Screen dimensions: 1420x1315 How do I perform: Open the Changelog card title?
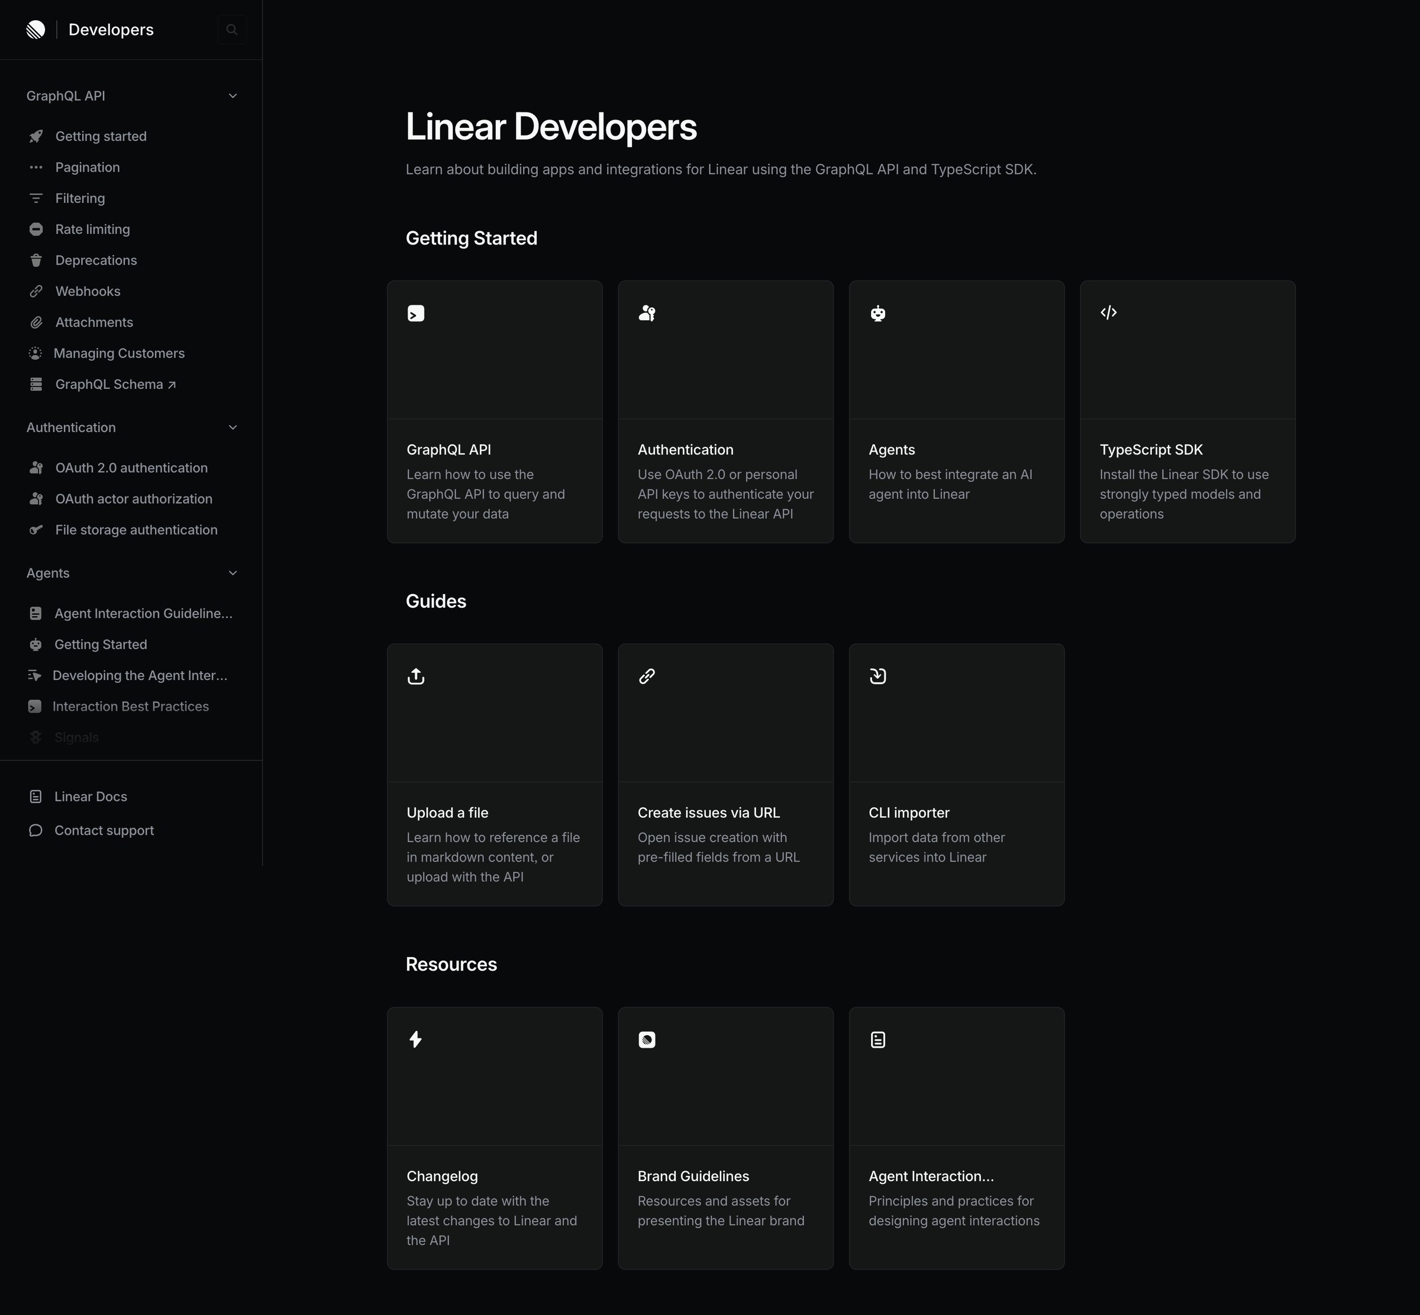[443, 1177]
